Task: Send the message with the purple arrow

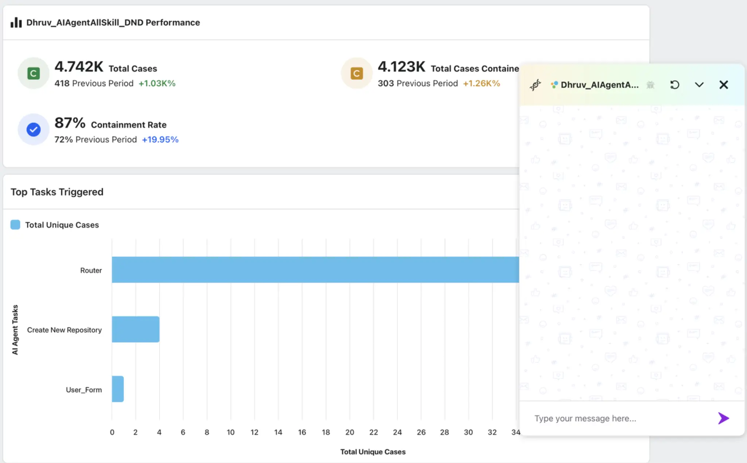Action: pos(724,418)
